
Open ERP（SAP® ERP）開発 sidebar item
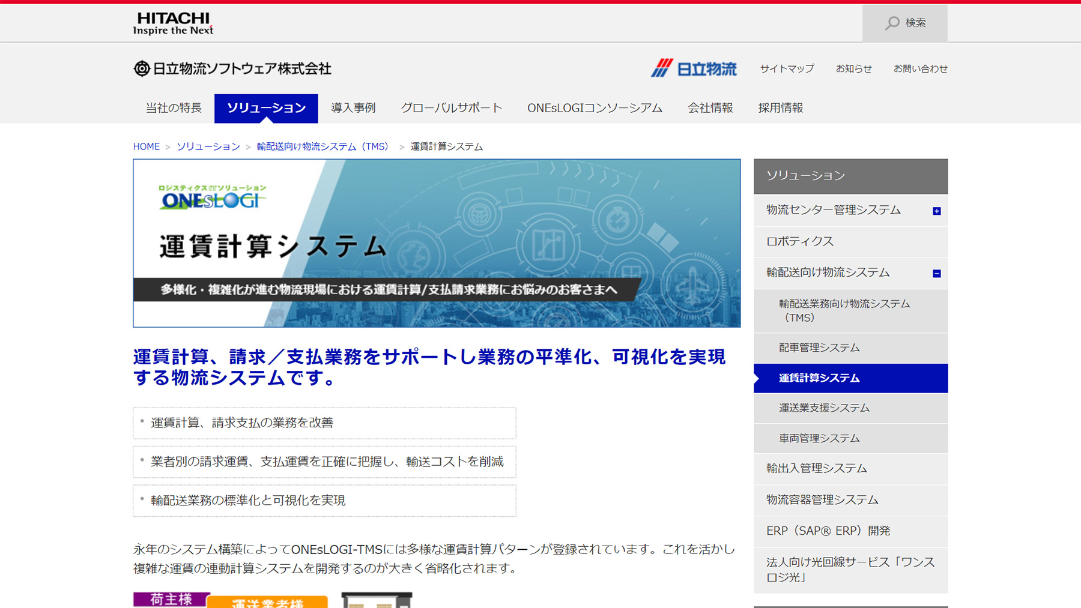850,531
